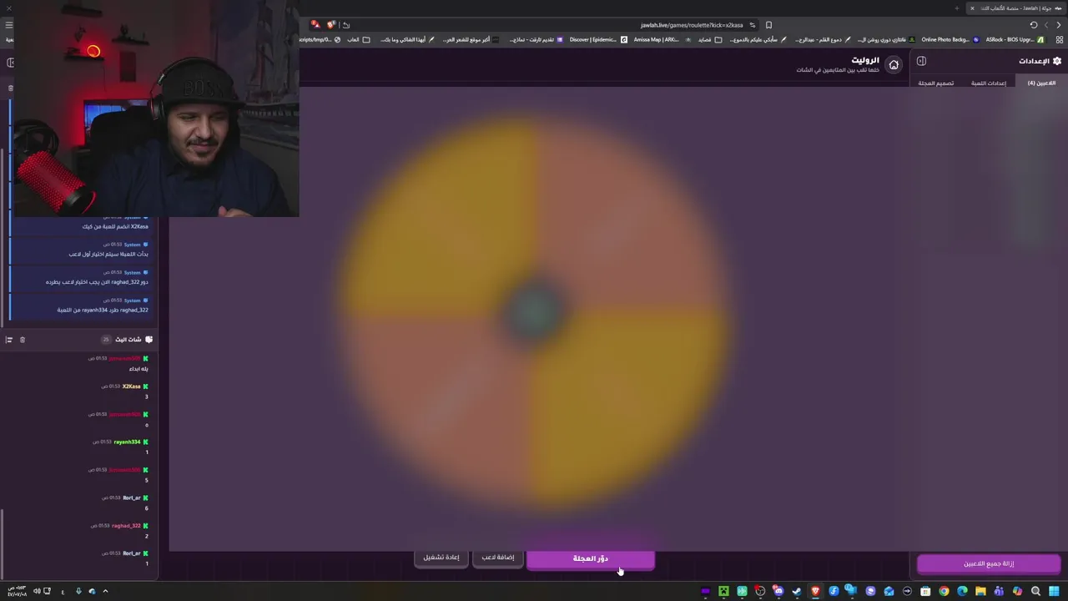Screen dimensions: 1068x601
Task: Click the remove all players button
Action: point(989,563)
